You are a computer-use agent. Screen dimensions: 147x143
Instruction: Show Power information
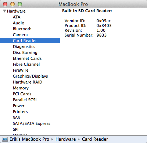point(19,106)
